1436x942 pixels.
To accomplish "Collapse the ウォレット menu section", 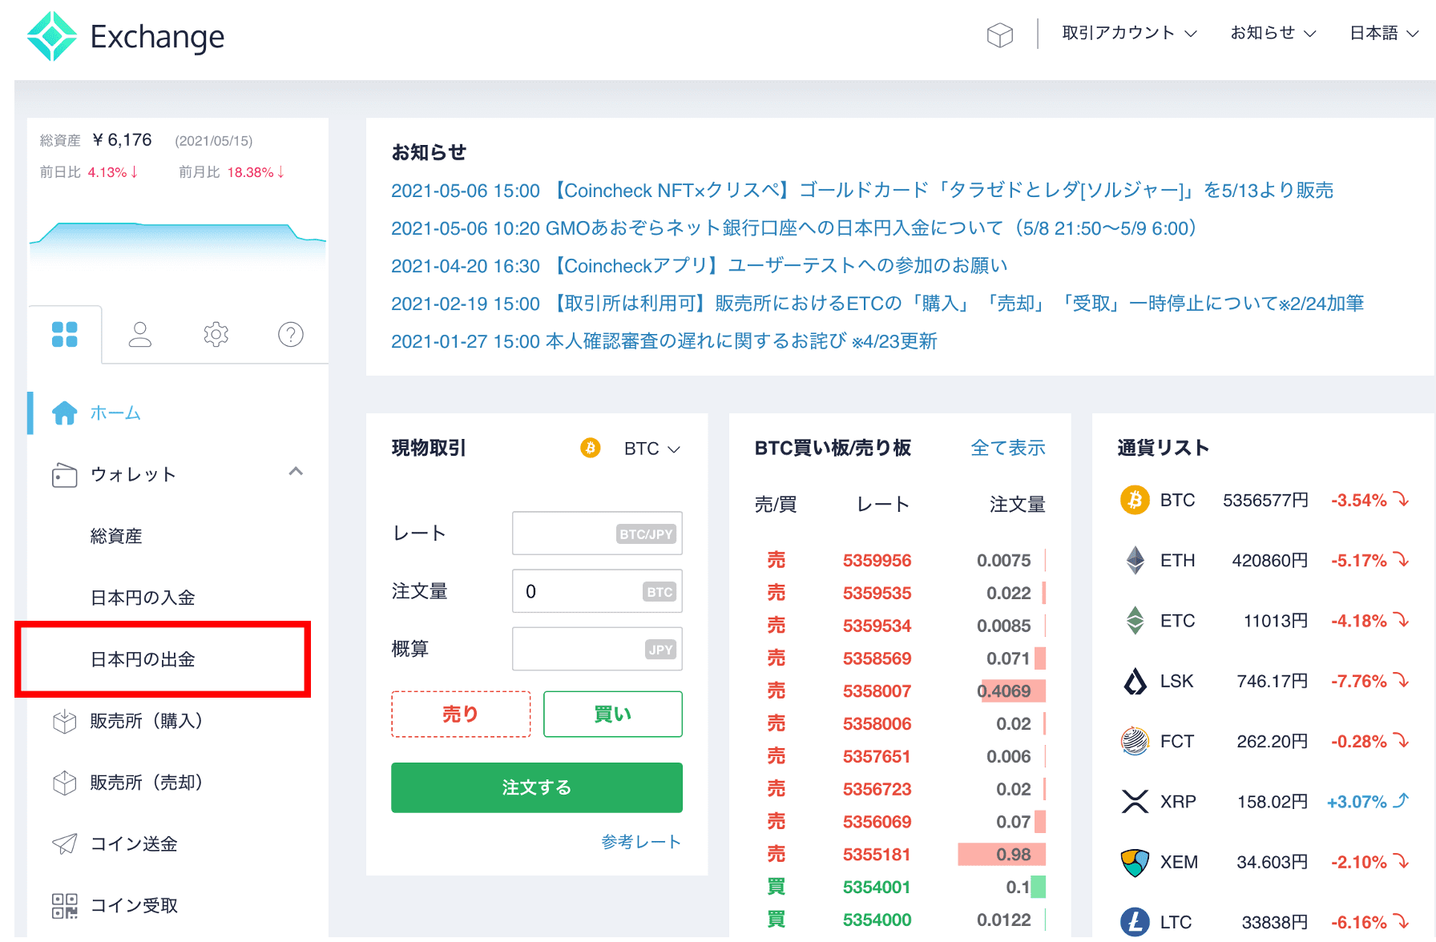I will (x=297, y=473).
